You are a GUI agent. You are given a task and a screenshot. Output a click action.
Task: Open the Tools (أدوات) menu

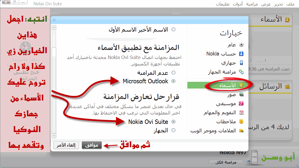(x=238, y=4)
